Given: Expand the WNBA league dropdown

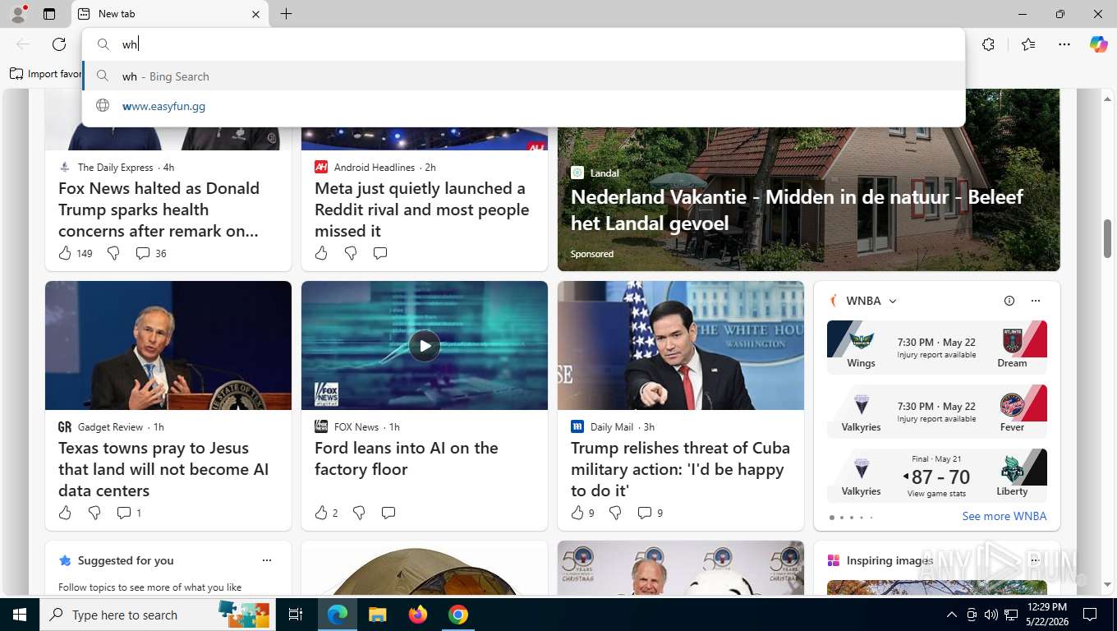Looking at the screenshot, I should click(893, 301).
